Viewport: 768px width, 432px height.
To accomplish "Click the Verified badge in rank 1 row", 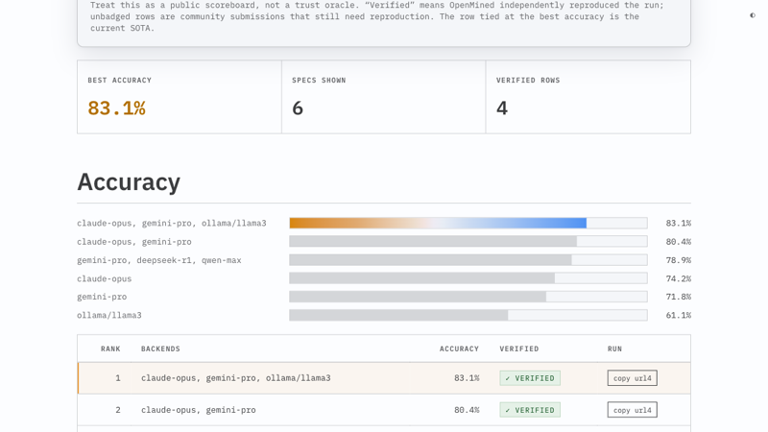I will pyautogui.click(x=530, y=378).
